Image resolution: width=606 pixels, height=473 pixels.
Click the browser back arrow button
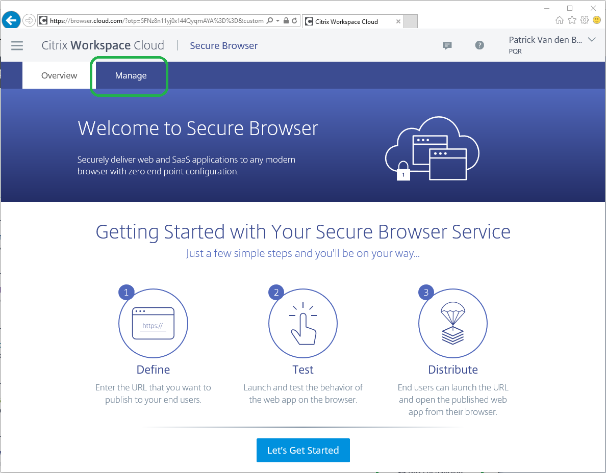(x=11, y=20)
